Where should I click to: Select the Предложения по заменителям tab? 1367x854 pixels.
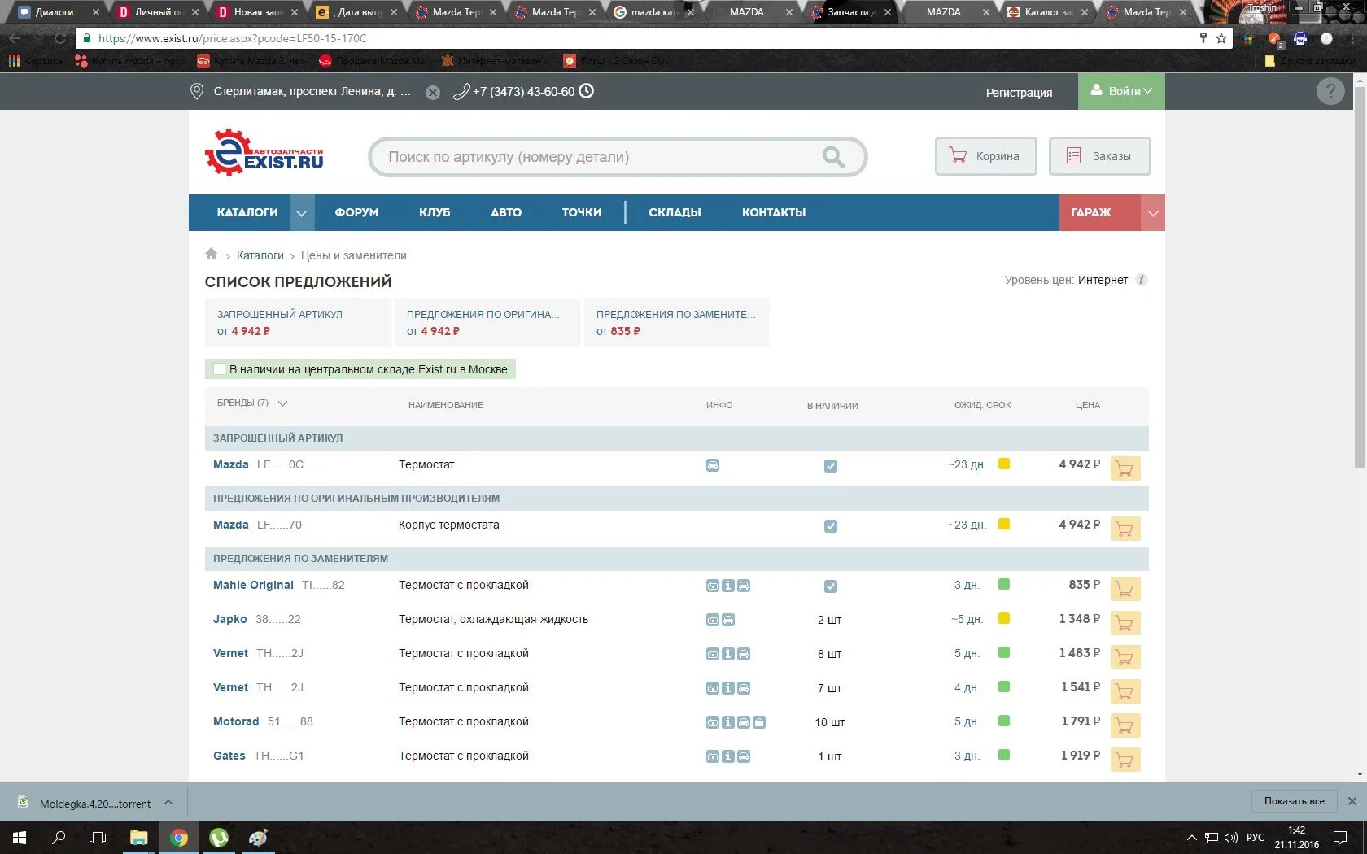coord(677,323)
